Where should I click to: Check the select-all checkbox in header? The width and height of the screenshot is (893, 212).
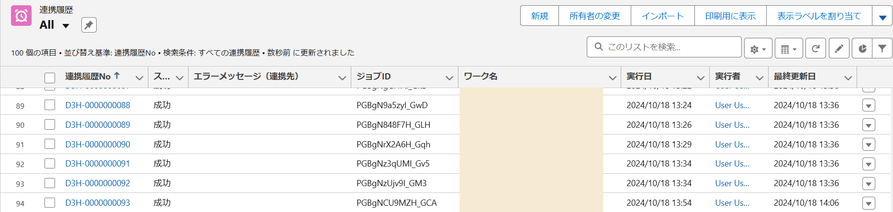click(x=50, y=78)
